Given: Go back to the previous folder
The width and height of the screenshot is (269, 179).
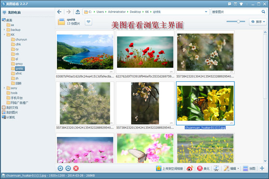Looking at the screenshot, I should tap(59, 12).
